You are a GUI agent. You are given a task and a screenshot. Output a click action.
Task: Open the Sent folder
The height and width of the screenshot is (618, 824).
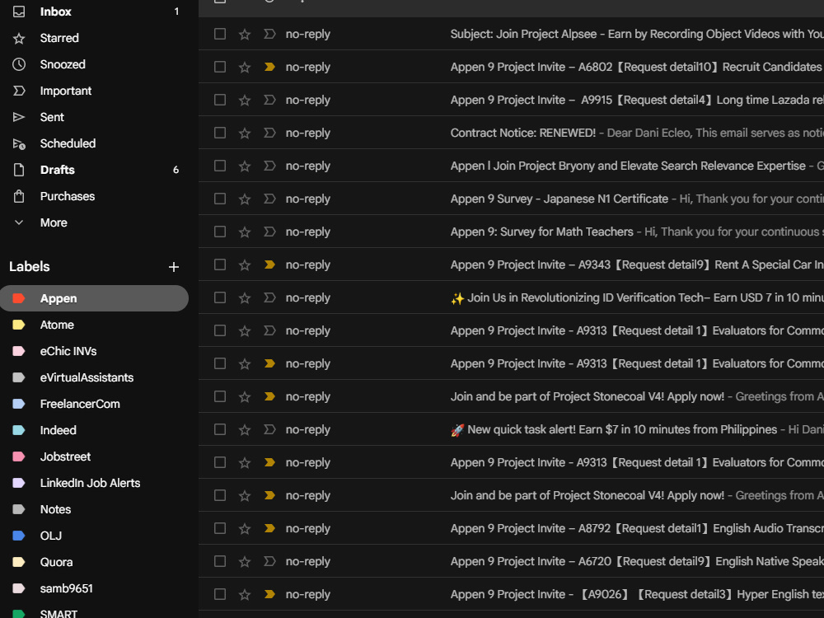click(x=94, y=117)
